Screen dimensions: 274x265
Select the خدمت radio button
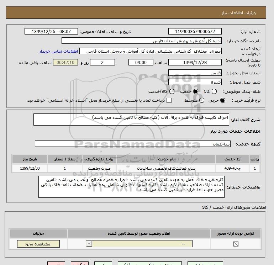(196, 91)
